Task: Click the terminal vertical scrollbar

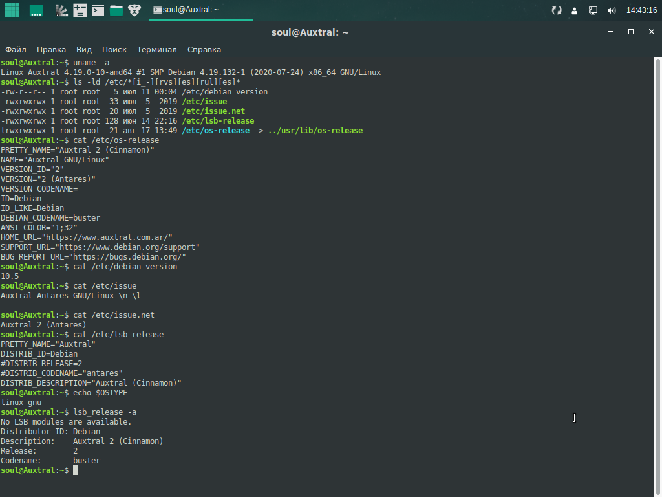Action: (657, 277)
